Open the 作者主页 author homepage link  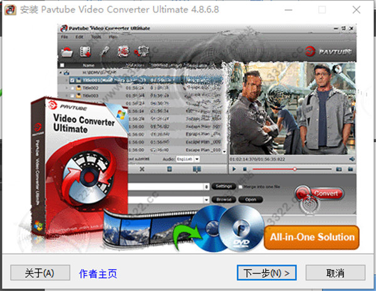point(98,273)
